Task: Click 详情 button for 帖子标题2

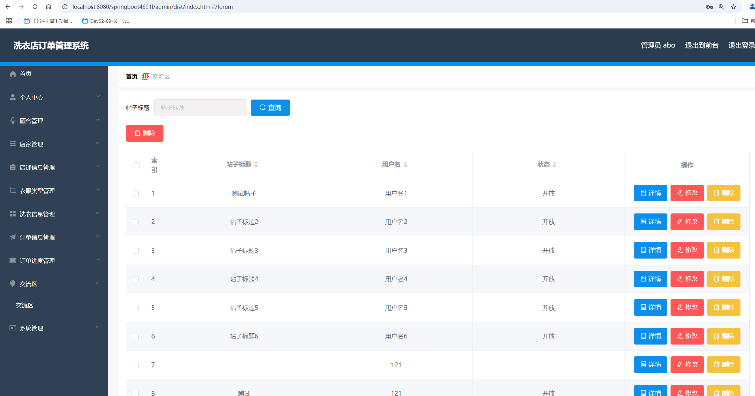Action: (650, 222)
